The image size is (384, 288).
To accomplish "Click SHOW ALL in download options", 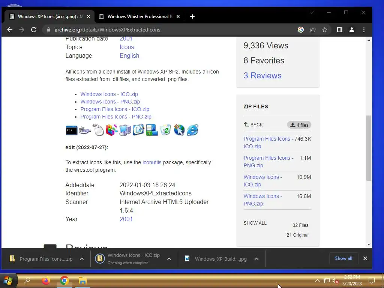I will [x=255, y=223].
